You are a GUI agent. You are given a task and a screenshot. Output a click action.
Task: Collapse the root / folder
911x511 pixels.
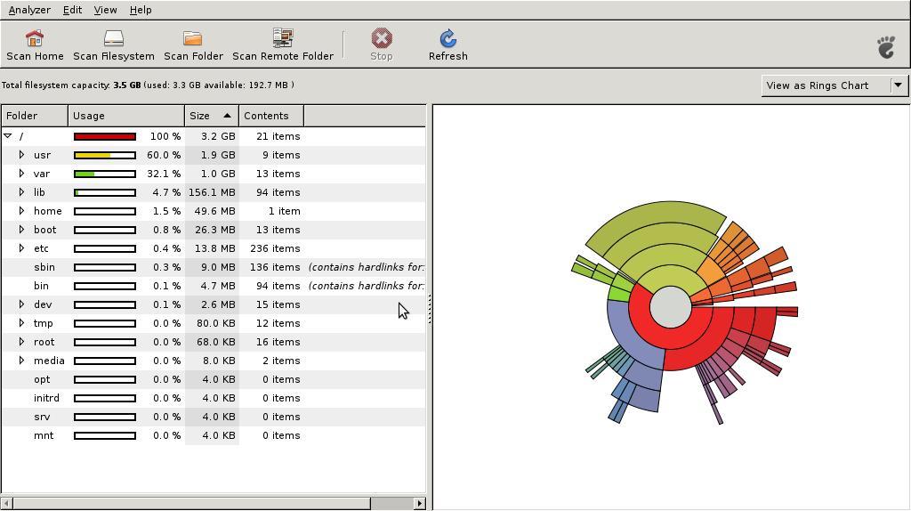tap(7, 136)
